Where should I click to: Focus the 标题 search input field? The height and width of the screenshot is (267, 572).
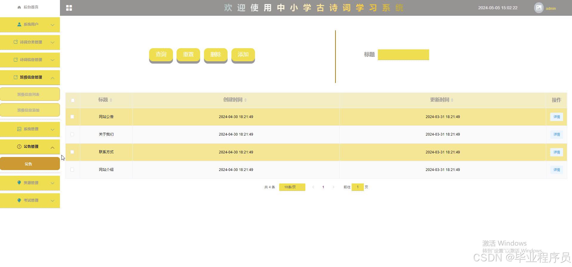[403, 55]
